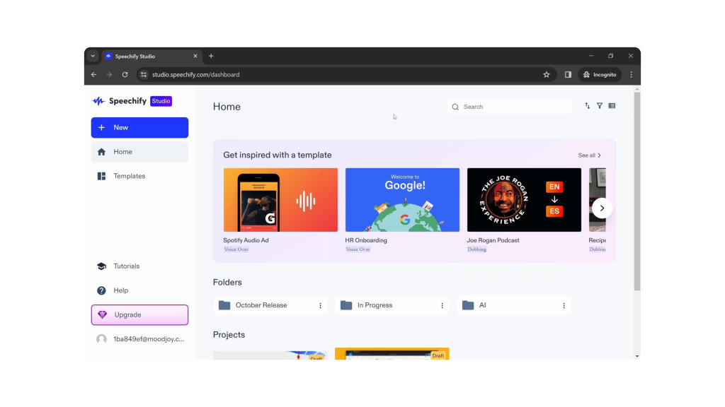Switch to list view using the view icon
This screenshot has width=725, height=407.
tap(612, 106)
